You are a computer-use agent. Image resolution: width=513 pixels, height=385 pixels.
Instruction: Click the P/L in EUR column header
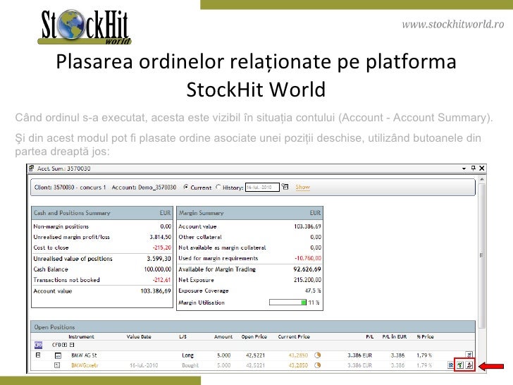point(395,336)
